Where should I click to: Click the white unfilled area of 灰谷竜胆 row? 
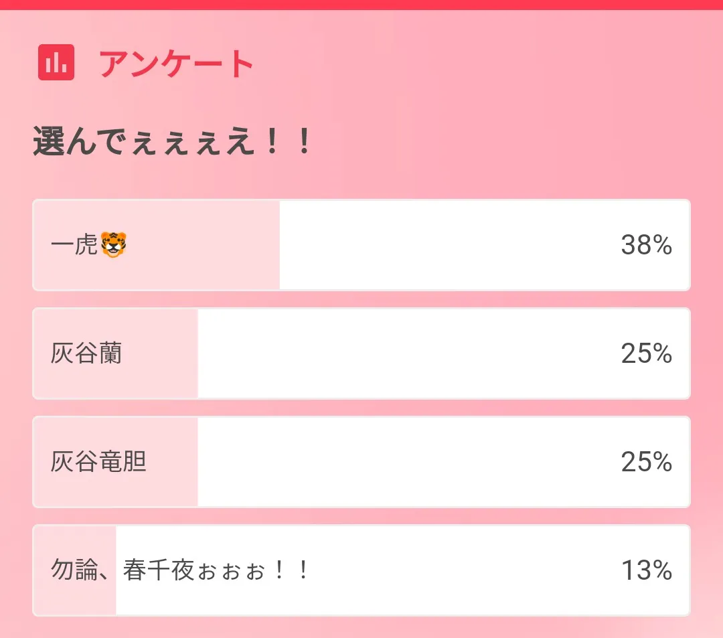402,462
